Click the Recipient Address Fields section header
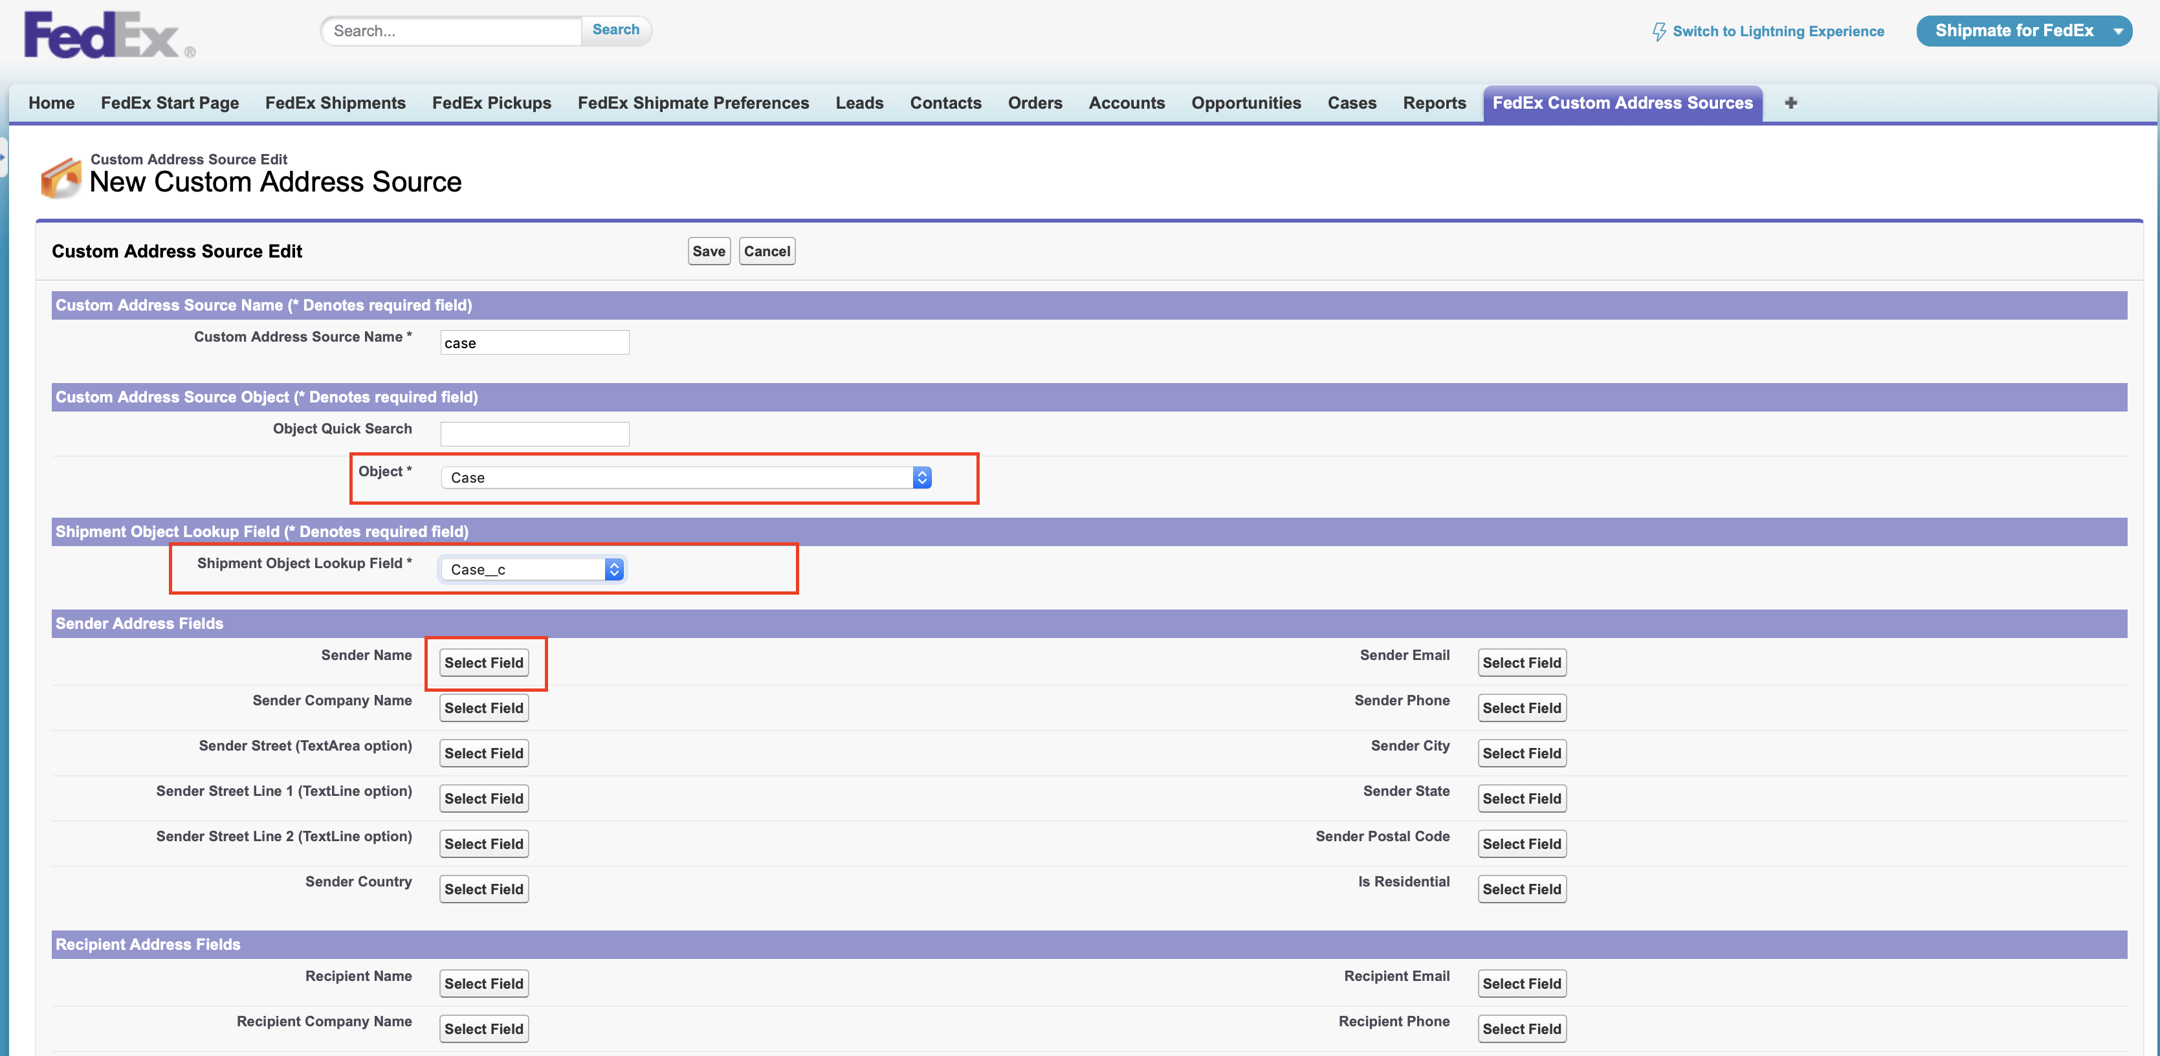The height and width of the screenshot is (1056, 2160). pos(1089,945)
